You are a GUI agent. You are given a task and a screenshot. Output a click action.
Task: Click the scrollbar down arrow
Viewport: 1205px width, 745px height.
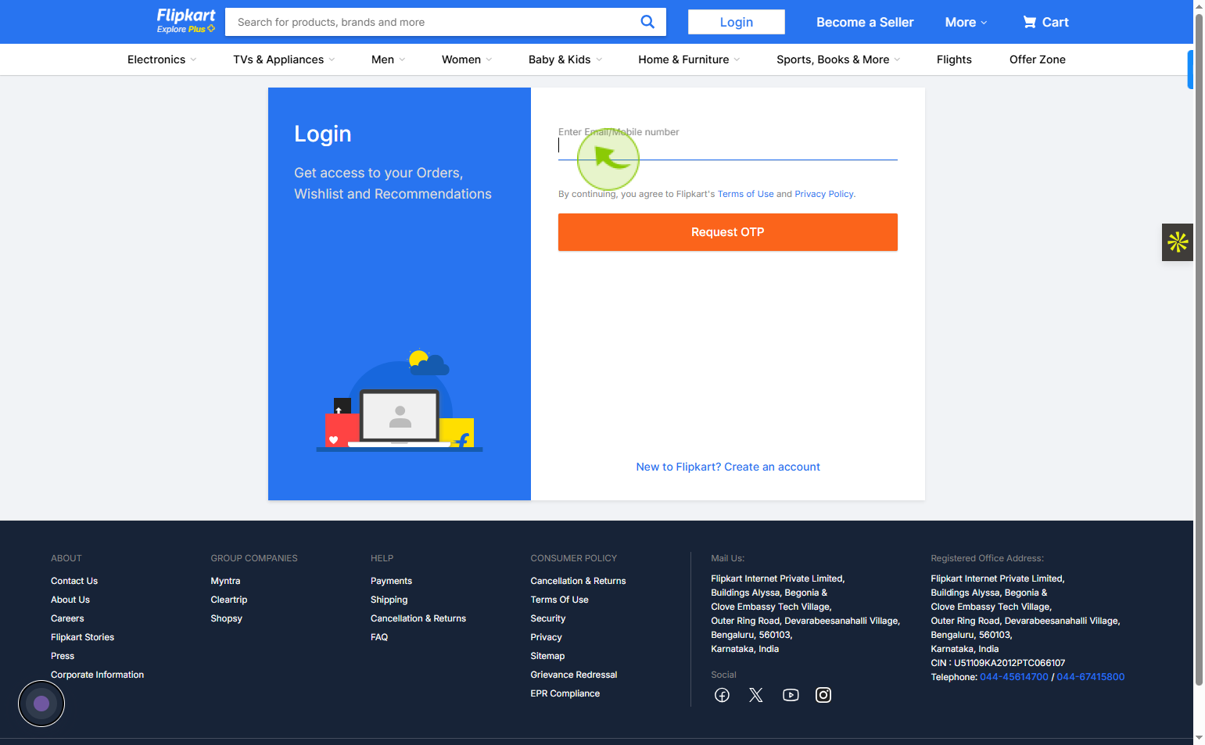[x=1199, y=738]
